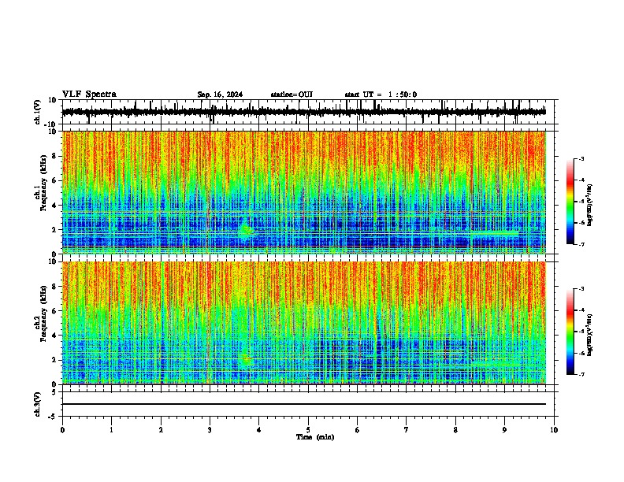Click the ch.1 "Frequency (kHz)" axis label
624x482 pixels.
click(x=44, y=183)
